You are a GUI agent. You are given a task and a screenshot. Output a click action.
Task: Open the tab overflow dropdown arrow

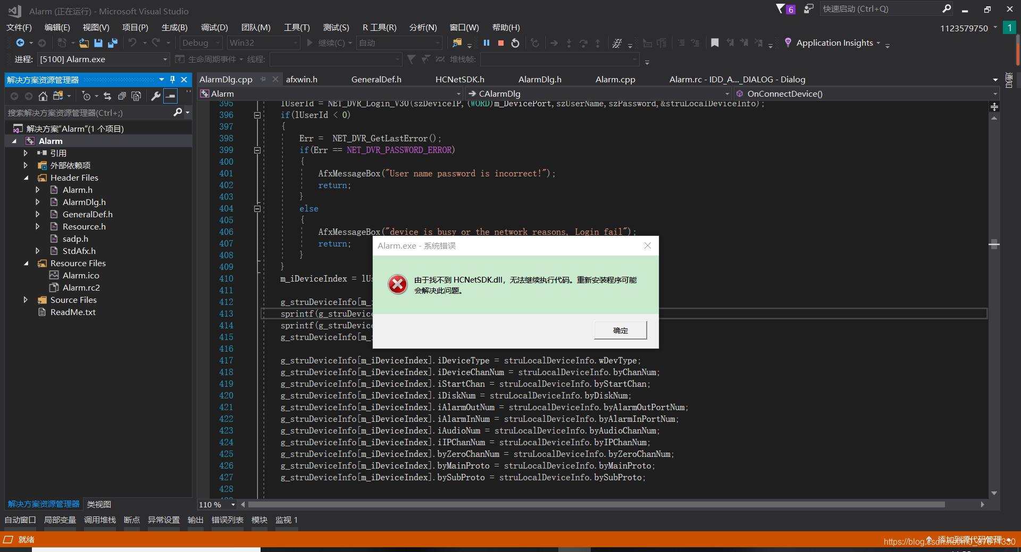[x=995, y=80]
